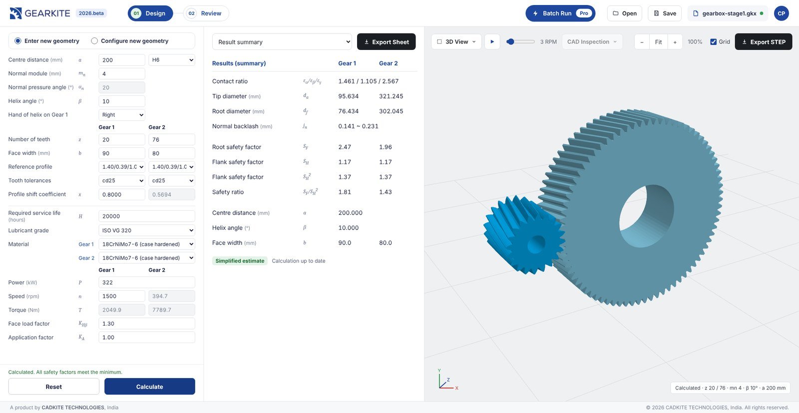The width and height of the screenshot is (799, 413).
Task: Click the GearKite logo icon
Action: (15, 13)
